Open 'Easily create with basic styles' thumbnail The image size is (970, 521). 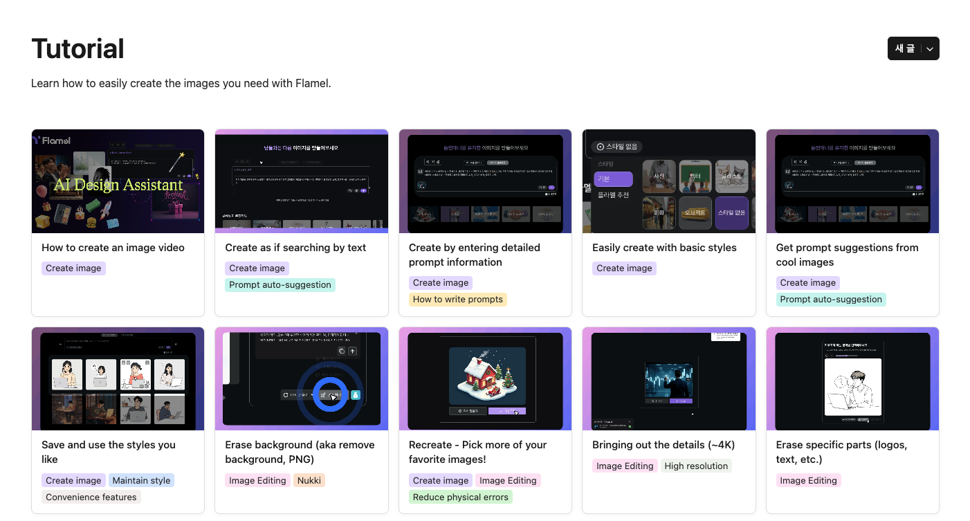click(x=668, y=181)
